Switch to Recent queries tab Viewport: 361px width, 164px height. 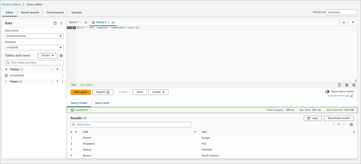30,12
